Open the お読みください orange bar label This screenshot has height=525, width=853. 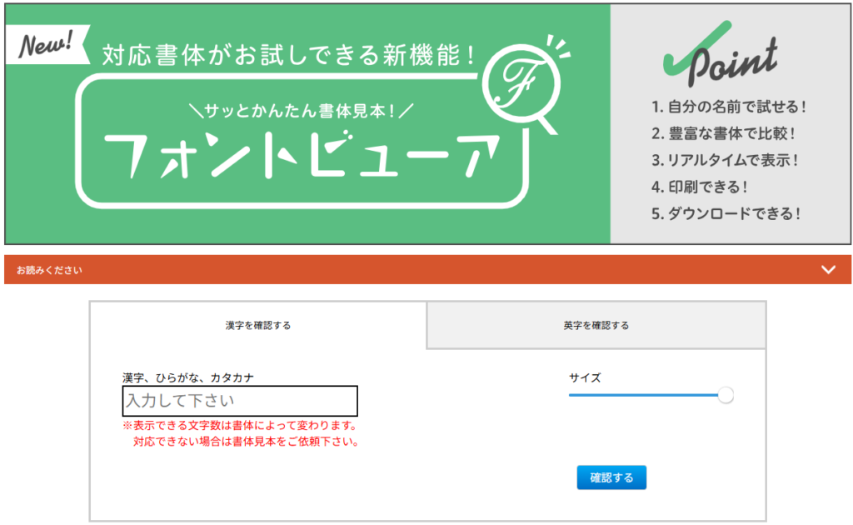click(x=49, y=270)
